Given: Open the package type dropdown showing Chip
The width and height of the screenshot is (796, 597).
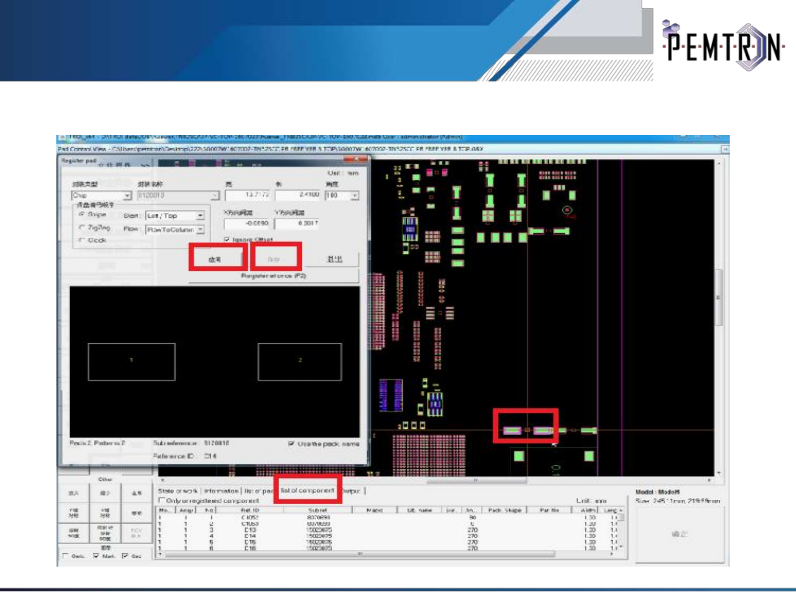Looking at the screenshot, I should tap(102, 196).
